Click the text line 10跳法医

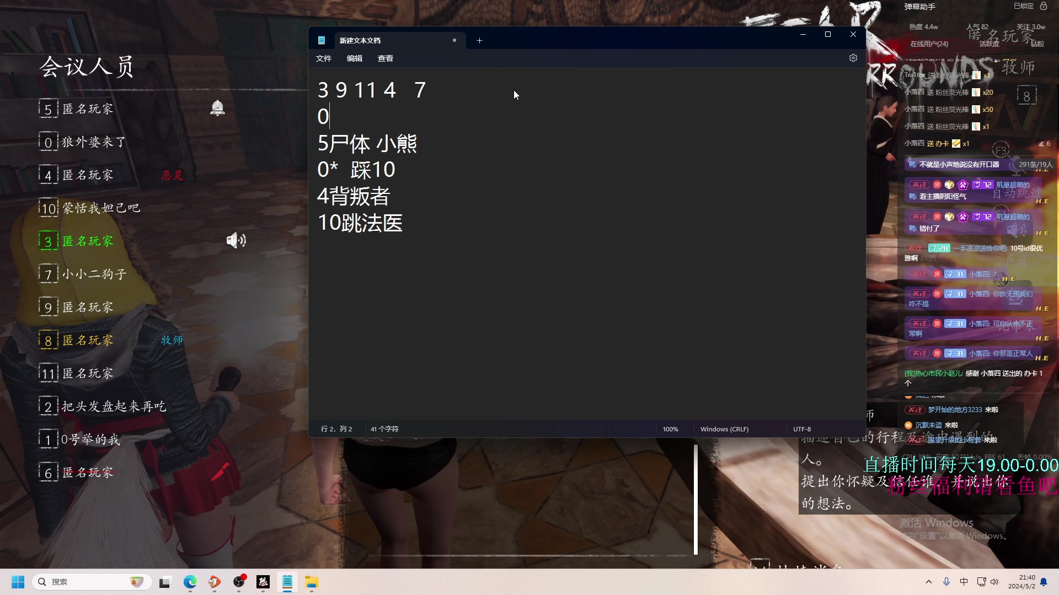360,223
